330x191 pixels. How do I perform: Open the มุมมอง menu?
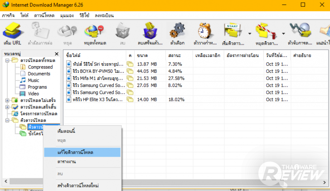tap(67, 15)
